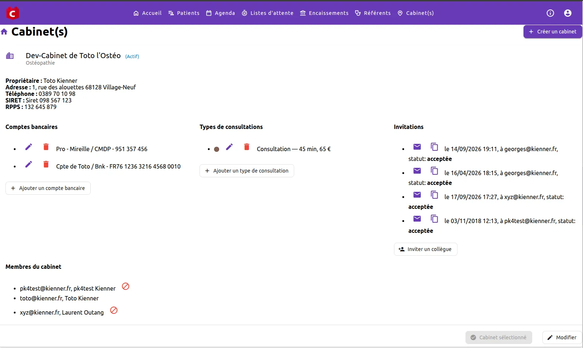
Task: Click the Dev-Cabinet de Toto l'Ostéo title
Action: [x=73, y=56]
